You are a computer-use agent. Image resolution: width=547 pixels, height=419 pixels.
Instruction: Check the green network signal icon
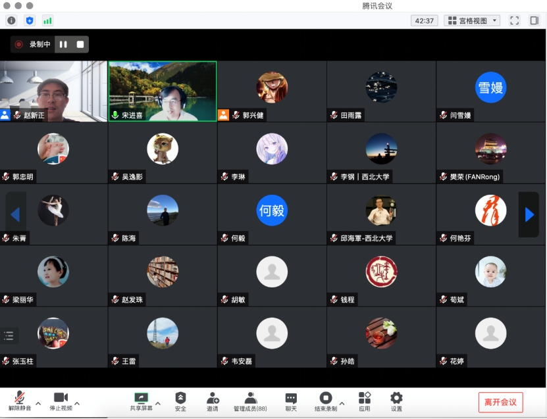pyautogui.click(x=47, y=20)
